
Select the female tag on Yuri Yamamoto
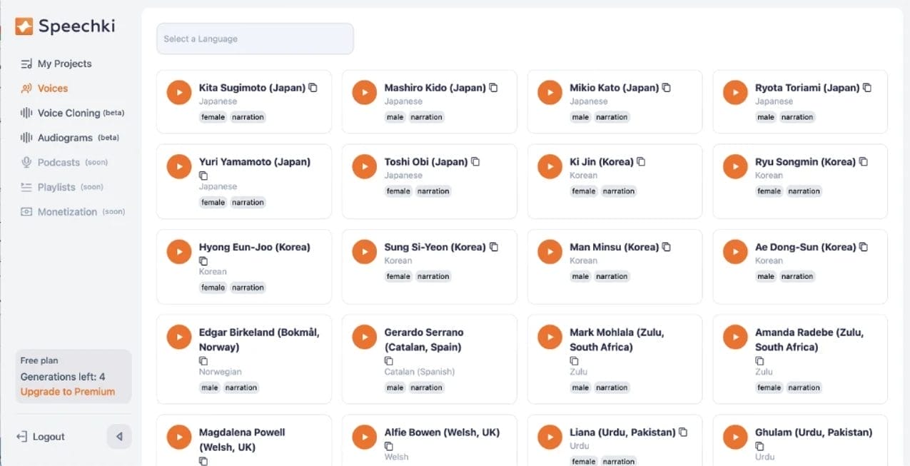pos(212,202)
